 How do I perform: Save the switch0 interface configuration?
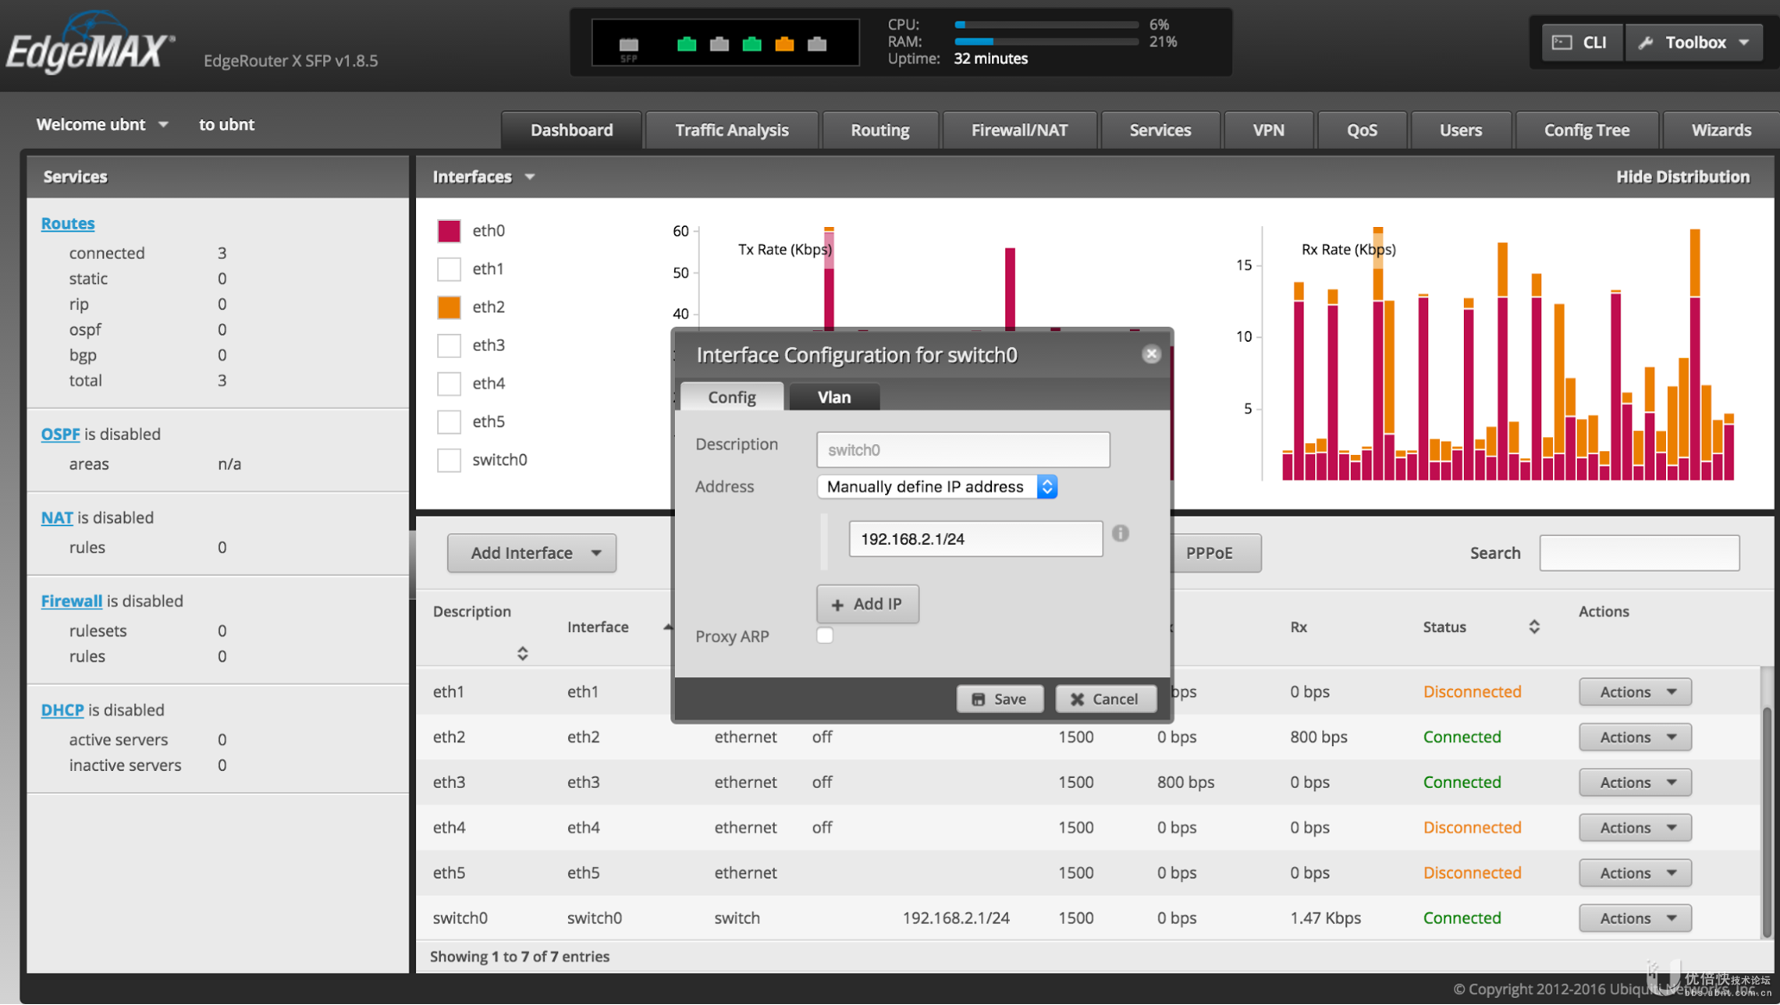(x=999, y=699)
